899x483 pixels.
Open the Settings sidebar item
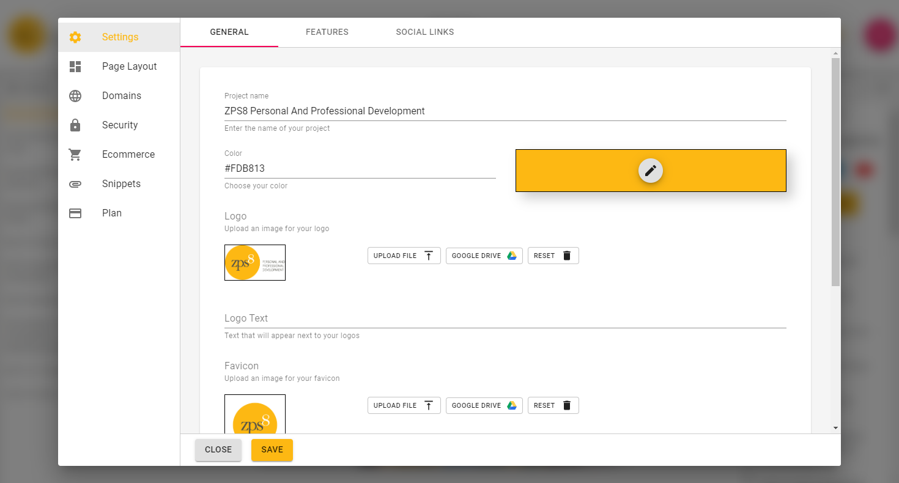click(119, 37)
